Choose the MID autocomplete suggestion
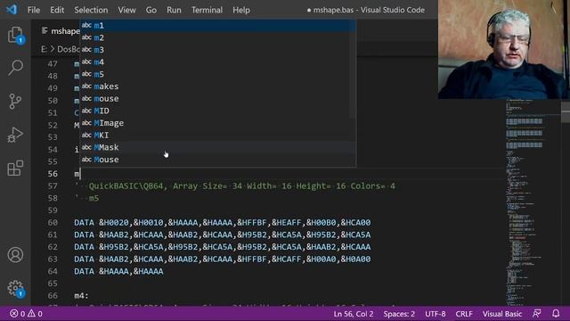 pyautogui.click(x=217, y=111)
